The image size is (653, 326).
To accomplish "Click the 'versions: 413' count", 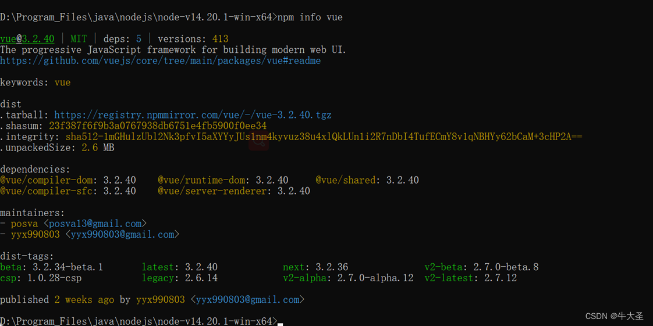I will 193,39.
